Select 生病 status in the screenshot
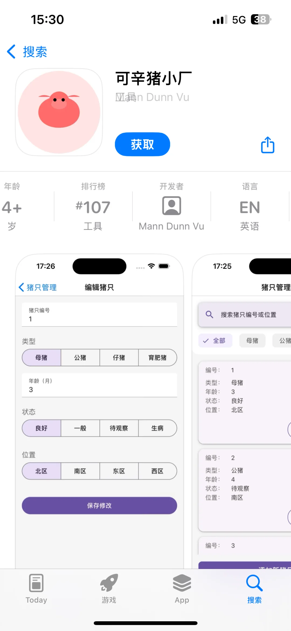 [x=158, y=428]
